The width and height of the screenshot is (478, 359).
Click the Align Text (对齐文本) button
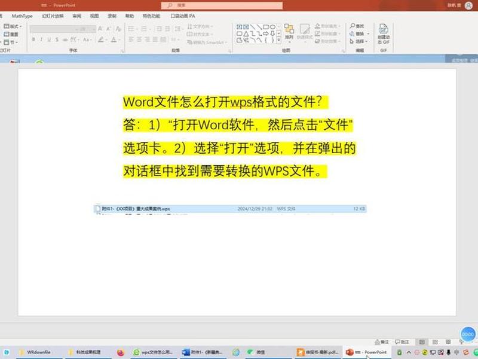(x=200, y=34)
